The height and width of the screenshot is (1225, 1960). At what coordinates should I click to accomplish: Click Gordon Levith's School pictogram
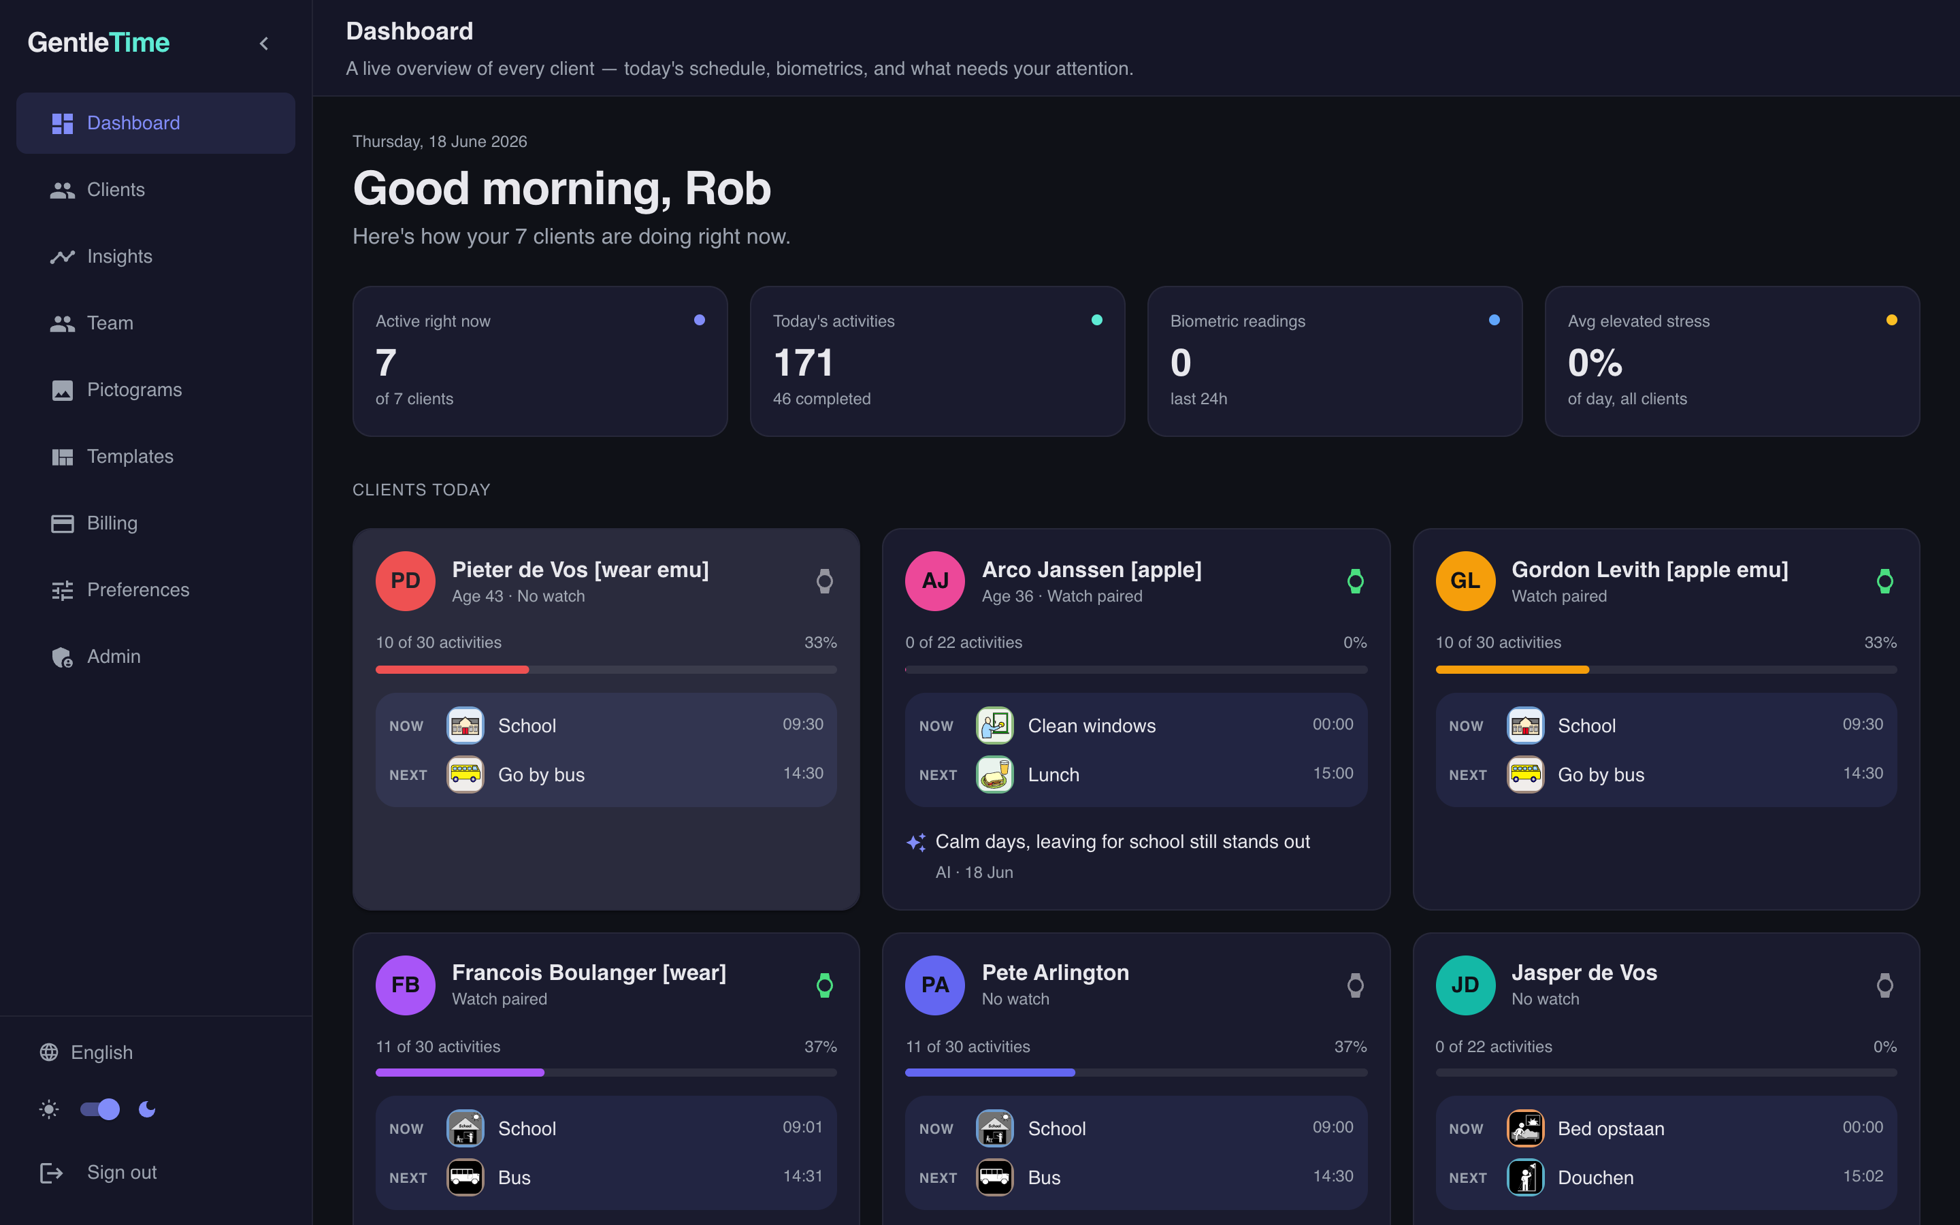[1525, 726]
